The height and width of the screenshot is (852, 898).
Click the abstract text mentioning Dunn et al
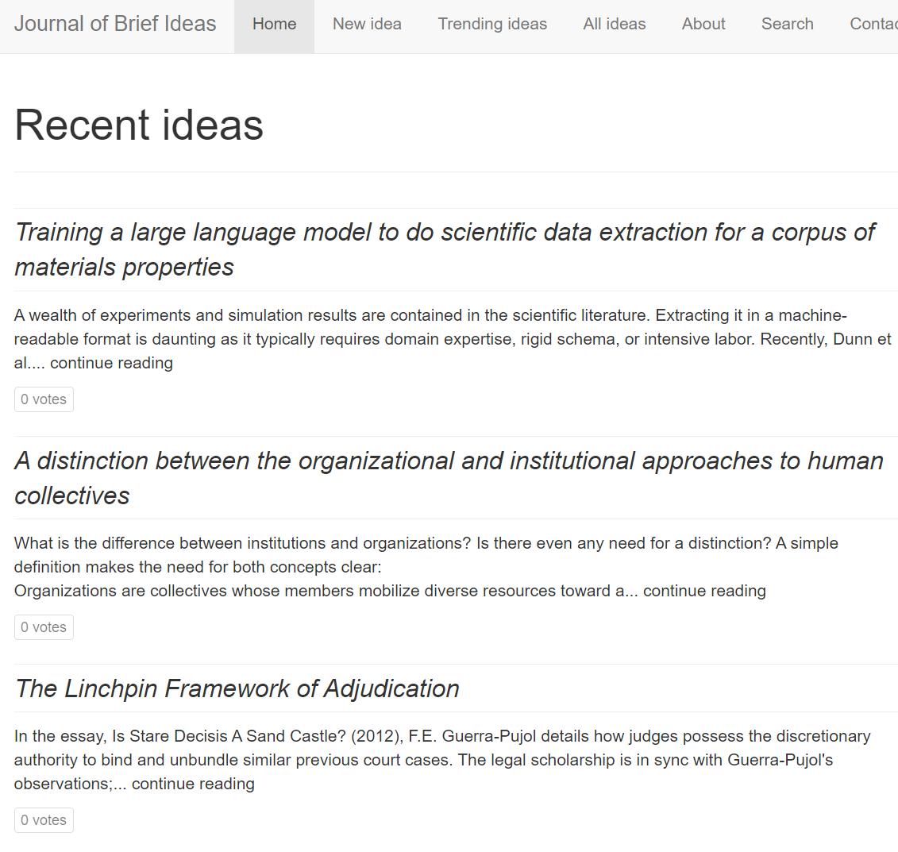(x=453, y=339)
